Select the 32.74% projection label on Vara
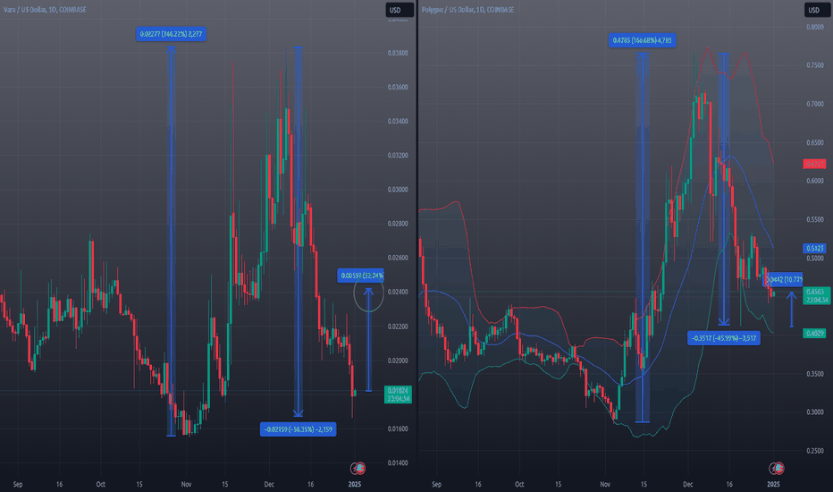The width and height of the screenshot is (833, 492). [361, 276]
